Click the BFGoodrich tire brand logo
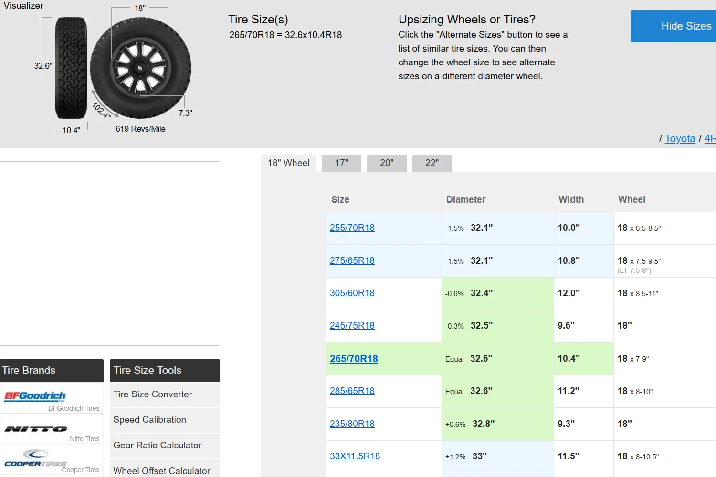Screen dimensions: 716x477 pos(35,396)
